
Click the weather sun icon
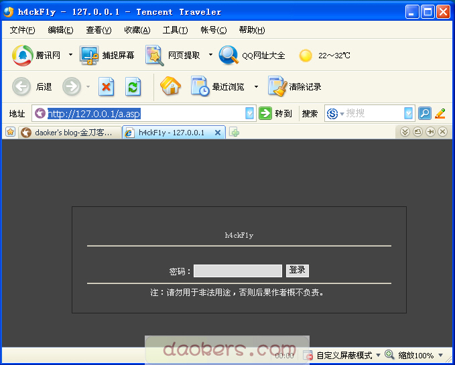pos(306,56)
